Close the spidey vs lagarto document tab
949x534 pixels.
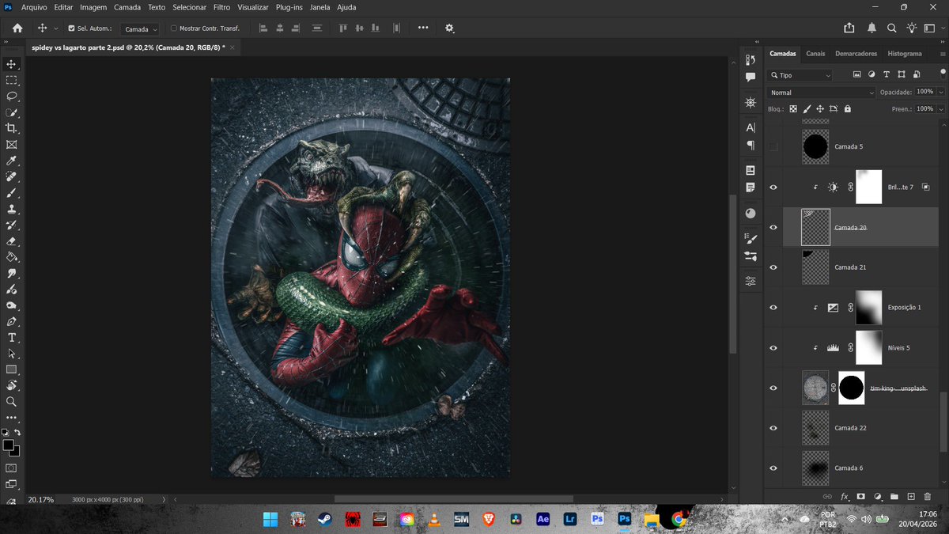click(233, 47)
